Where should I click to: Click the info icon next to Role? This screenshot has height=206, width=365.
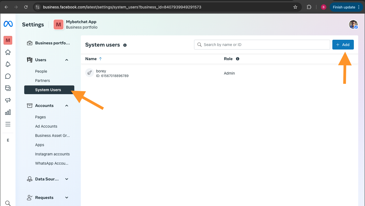coord(238,59)
